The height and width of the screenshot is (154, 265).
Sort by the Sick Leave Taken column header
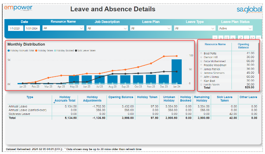click(225, 99)
